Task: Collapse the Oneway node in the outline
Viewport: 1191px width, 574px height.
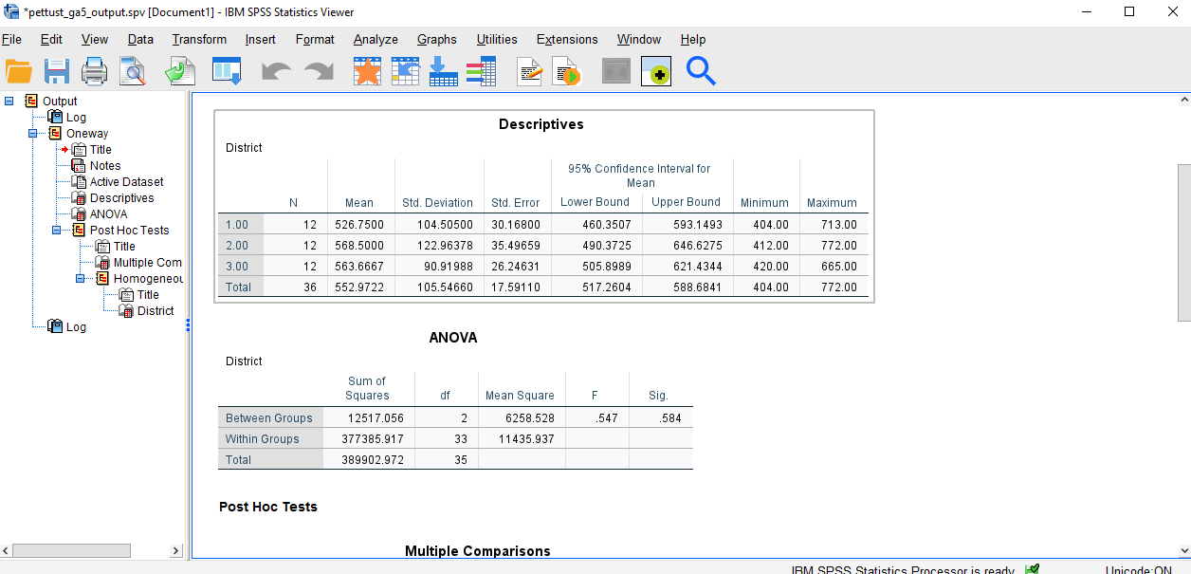Action: [31, 132]
